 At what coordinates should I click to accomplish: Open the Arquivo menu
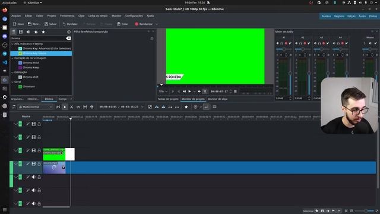(x=16, y=16)
